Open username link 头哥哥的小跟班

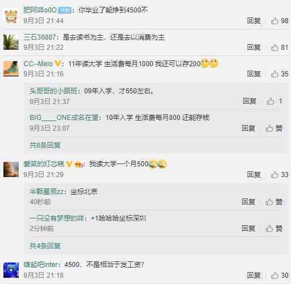tap(53, 91)
